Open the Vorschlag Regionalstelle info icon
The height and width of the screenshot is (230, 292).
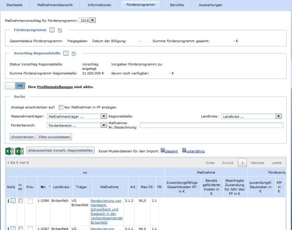[66, 54]
